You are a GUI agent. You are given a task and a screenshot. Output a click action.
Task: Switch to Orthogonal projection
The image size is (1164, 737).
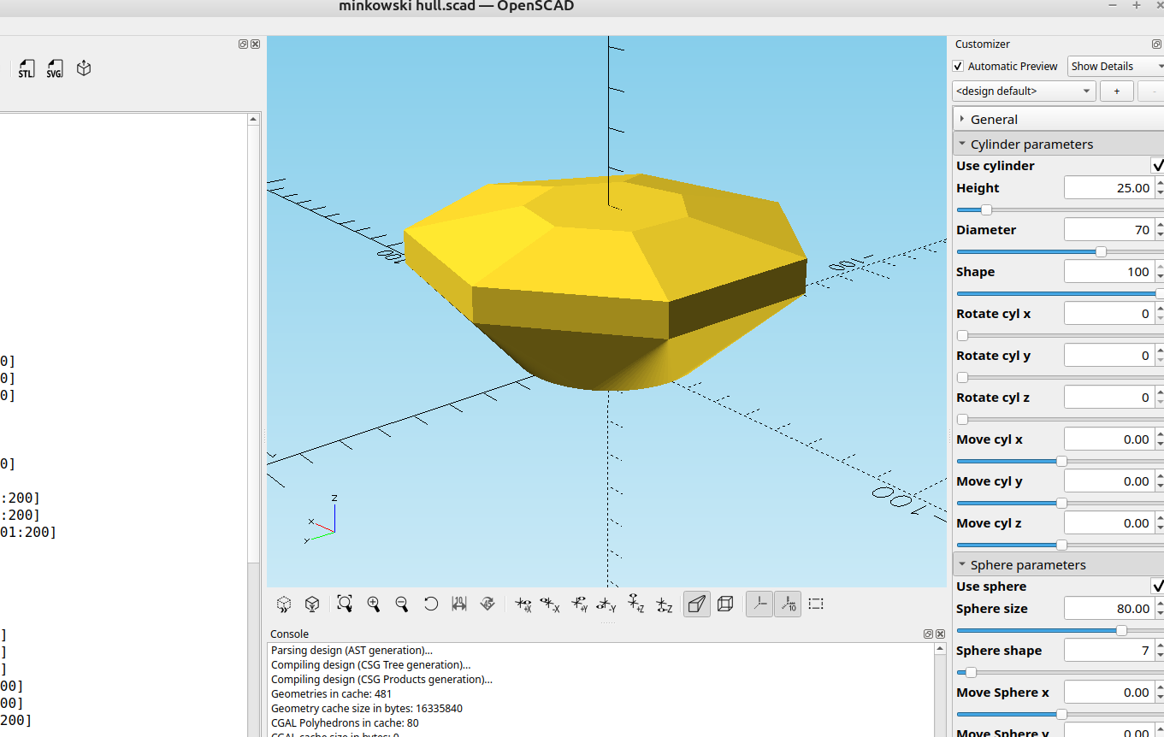tap(725, 604)
